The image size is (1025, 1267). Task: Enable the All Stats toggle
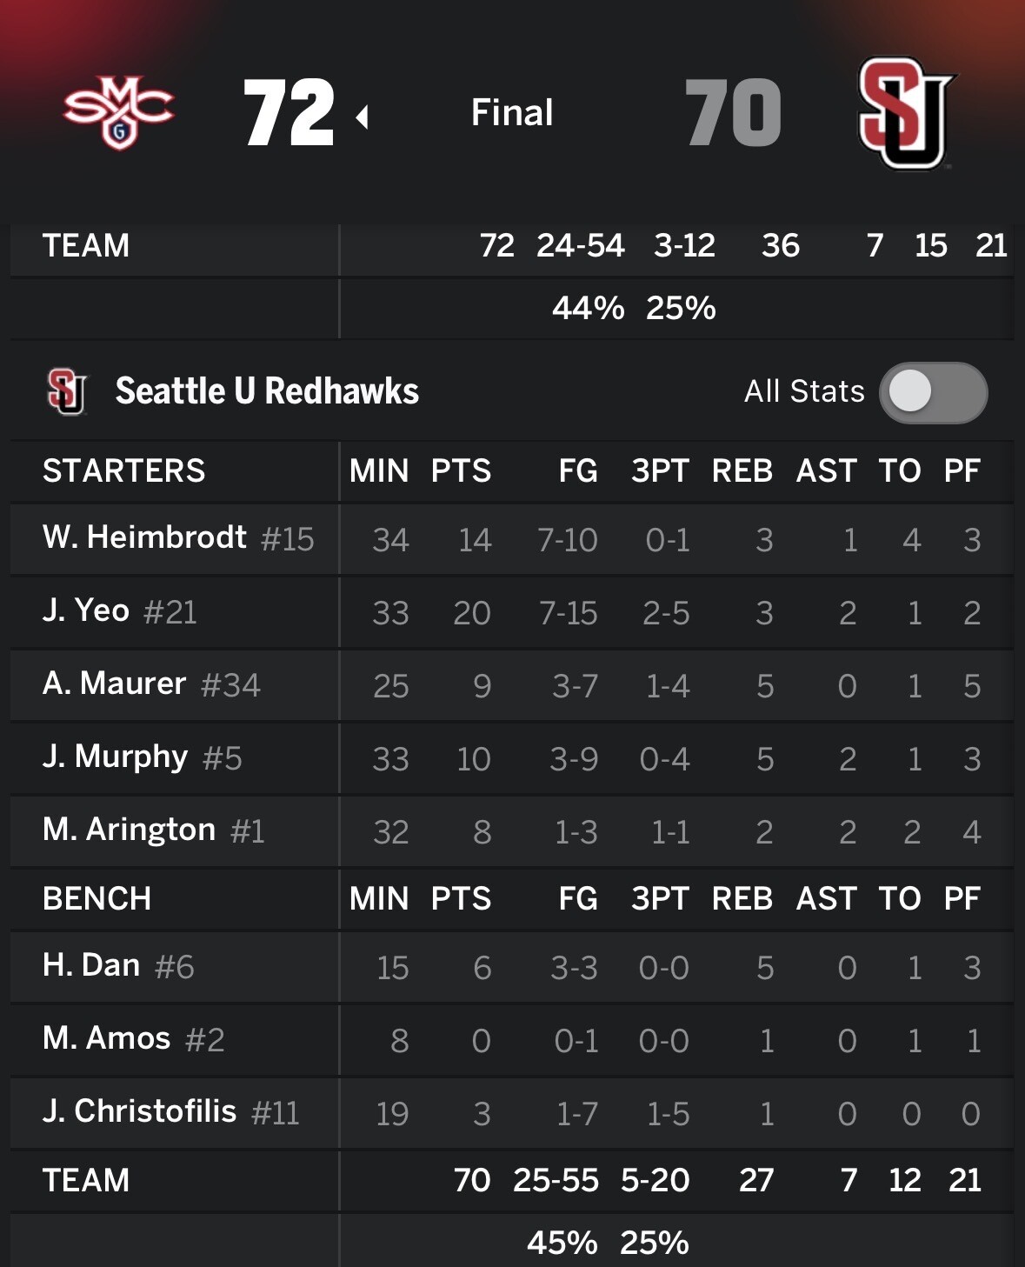[x=933, y=392]
